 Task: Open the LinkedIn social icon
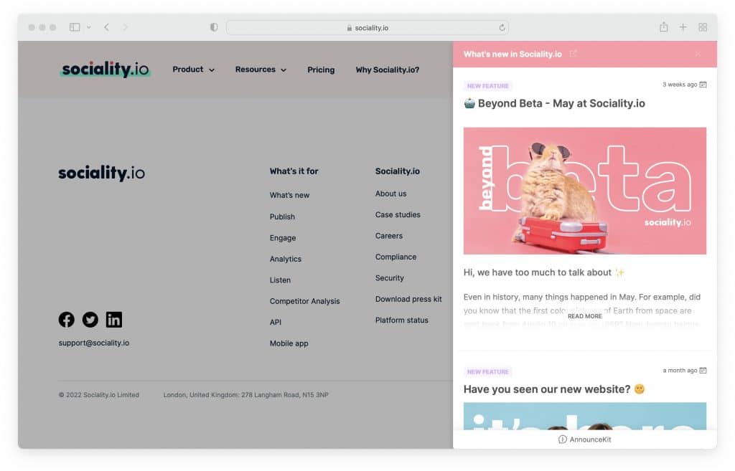pos(114,320)
